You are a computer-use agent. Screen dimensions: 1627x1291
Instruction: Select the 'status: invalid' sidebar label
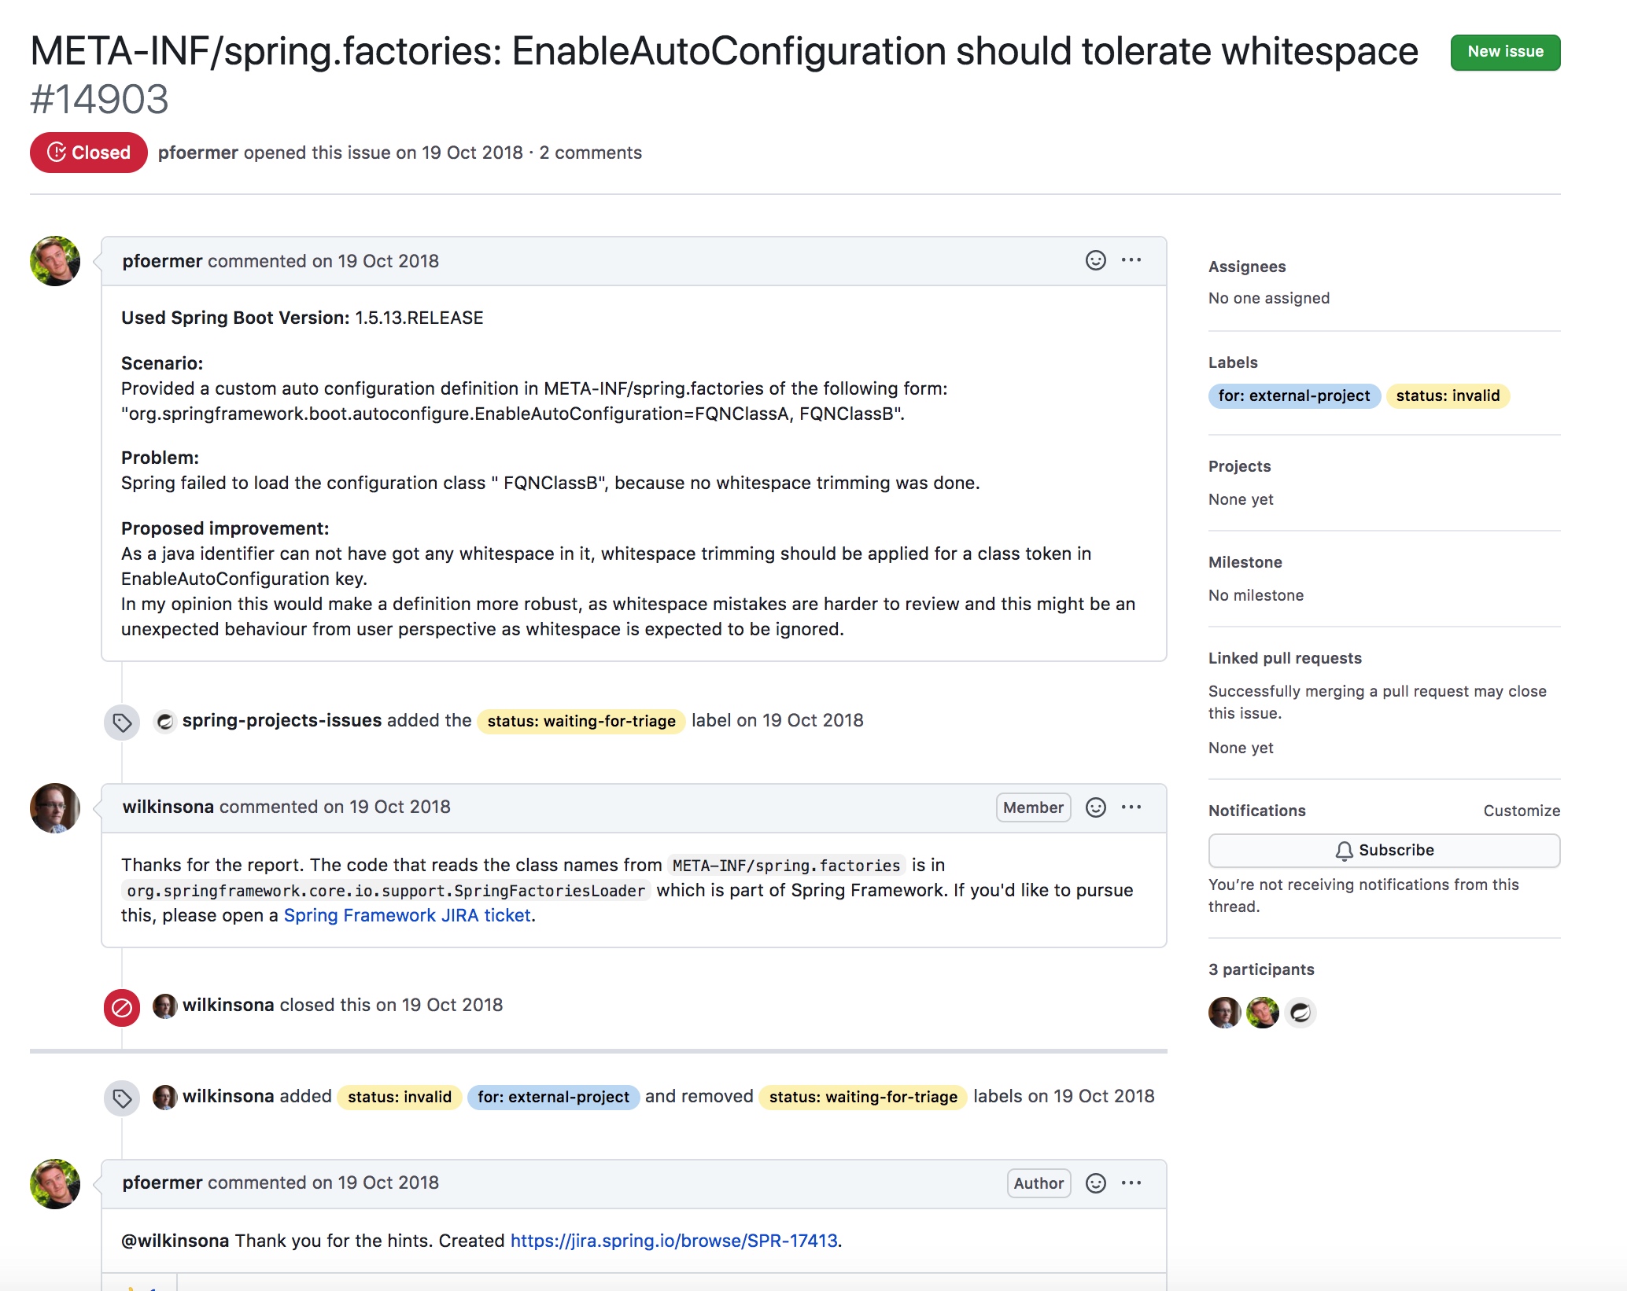[1447, 396]
